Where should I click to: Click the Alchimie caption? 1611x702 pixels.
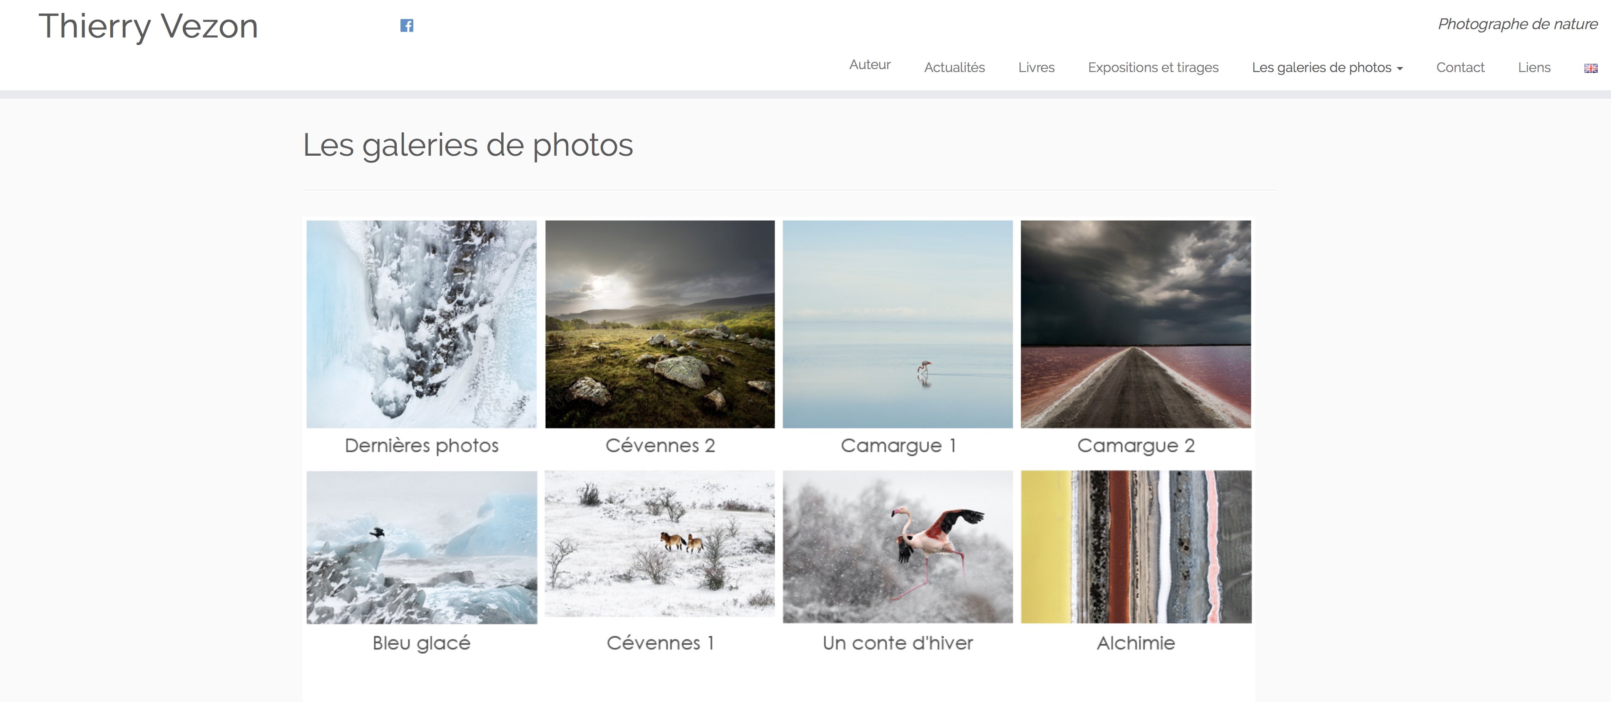pos(1136,643)
